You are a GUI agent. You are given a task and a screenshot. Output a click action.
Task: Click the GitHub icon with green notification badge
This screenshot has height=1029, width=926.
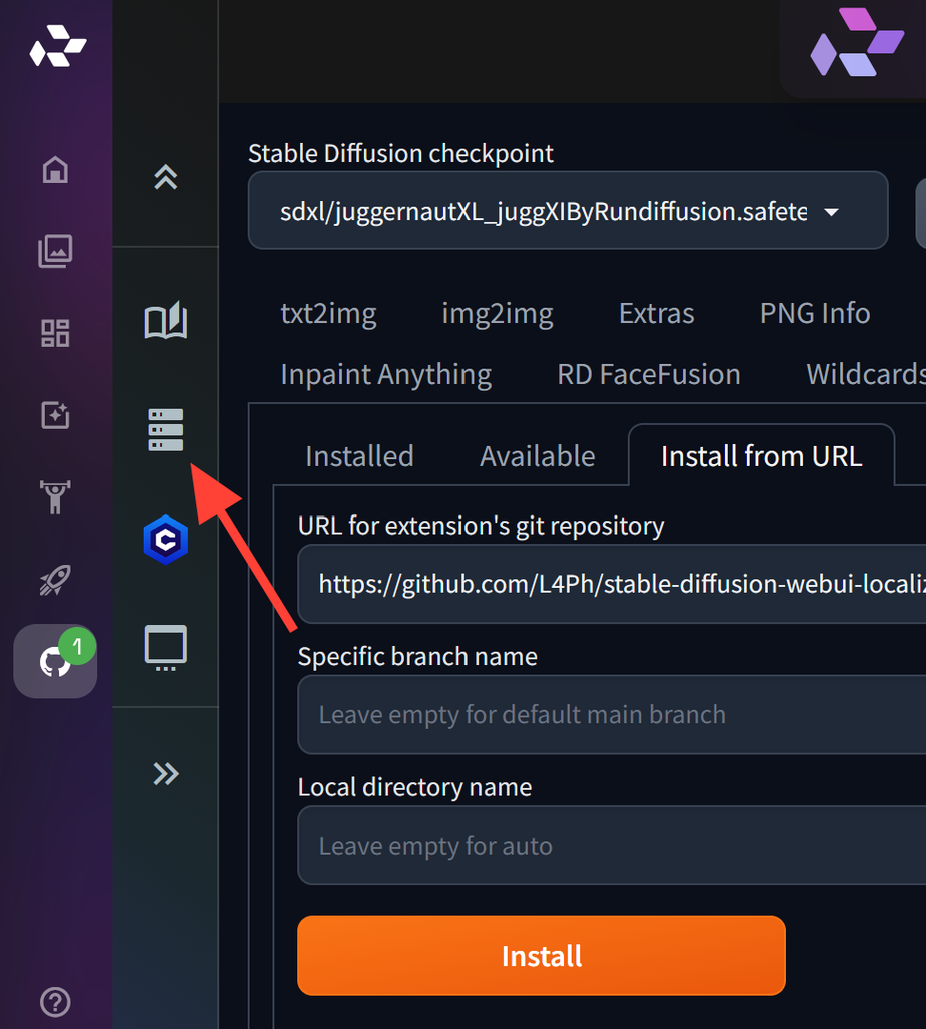pyautogui.click(x=54, y=660)
